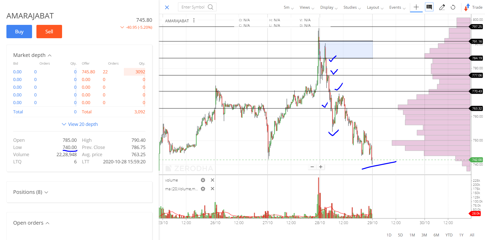This screenshot has height=240, width=485.
Task: Click the 791.16 price level label
Action: tap(476, 41)
